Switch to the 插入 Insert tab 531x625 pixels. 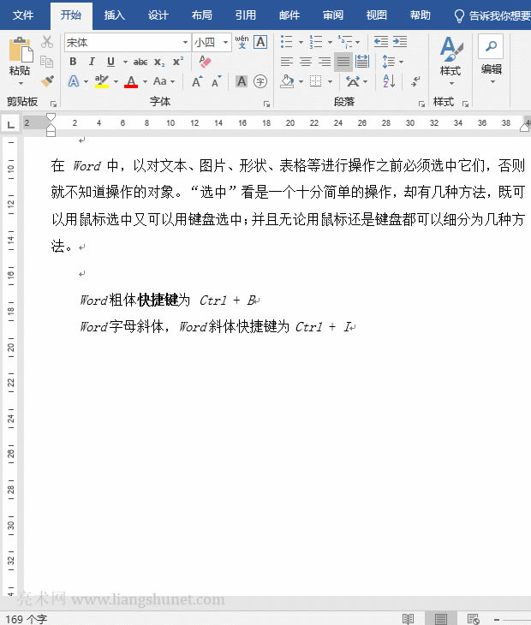pyautogui.click(x=115, y=15)
